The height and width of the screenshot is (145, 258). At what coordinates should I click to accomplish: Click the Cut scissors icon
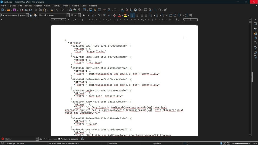pos(36,10)
